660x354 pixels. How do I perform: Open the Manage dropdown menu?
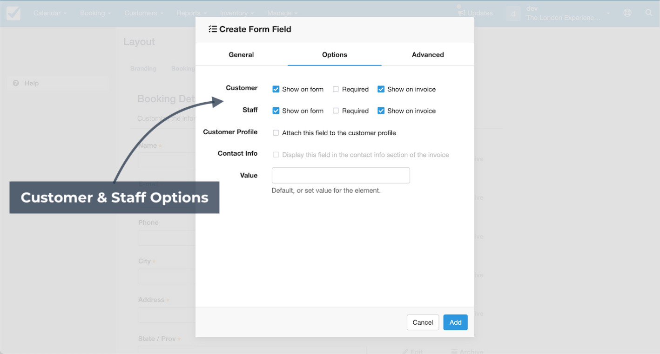pyautogui.click(x=283, y=13)
